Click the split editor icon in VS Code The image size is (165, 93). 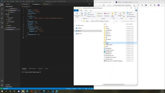point(89,4)
